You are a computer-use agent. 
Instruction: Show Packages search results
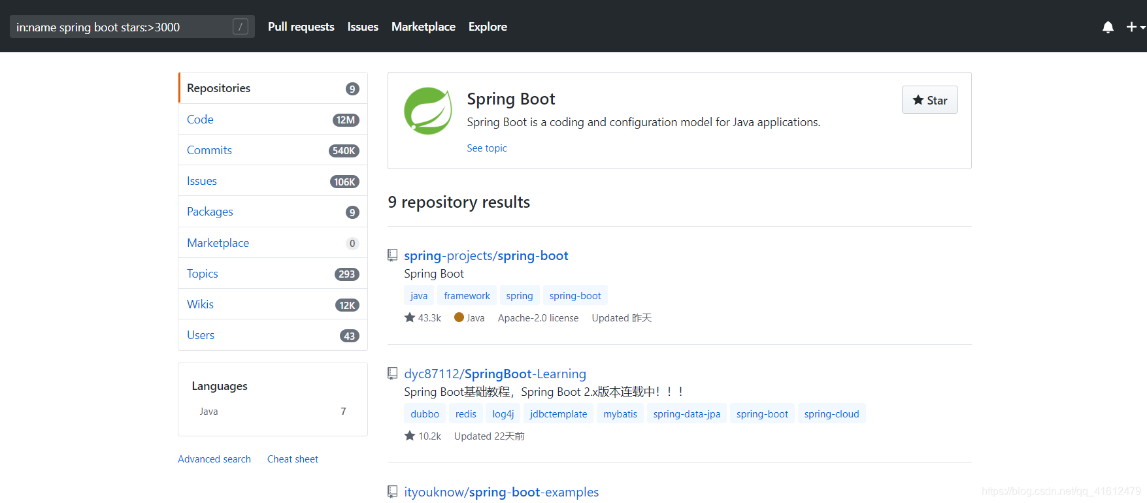pyautogui.click(x=273, y=212)
